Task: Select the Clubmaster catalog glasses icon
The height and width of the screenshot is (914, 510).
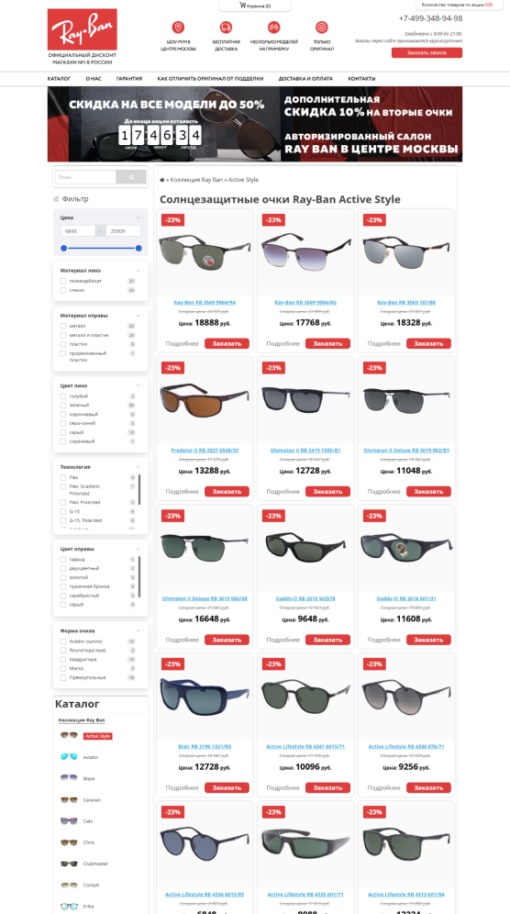Action: (x=69, y=864)
